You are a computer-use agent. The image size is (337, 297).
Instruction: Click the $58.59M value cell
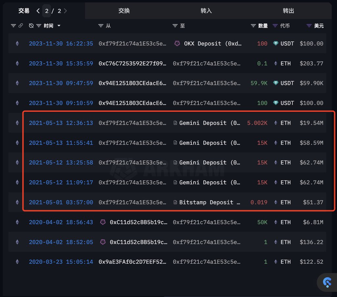311,143
